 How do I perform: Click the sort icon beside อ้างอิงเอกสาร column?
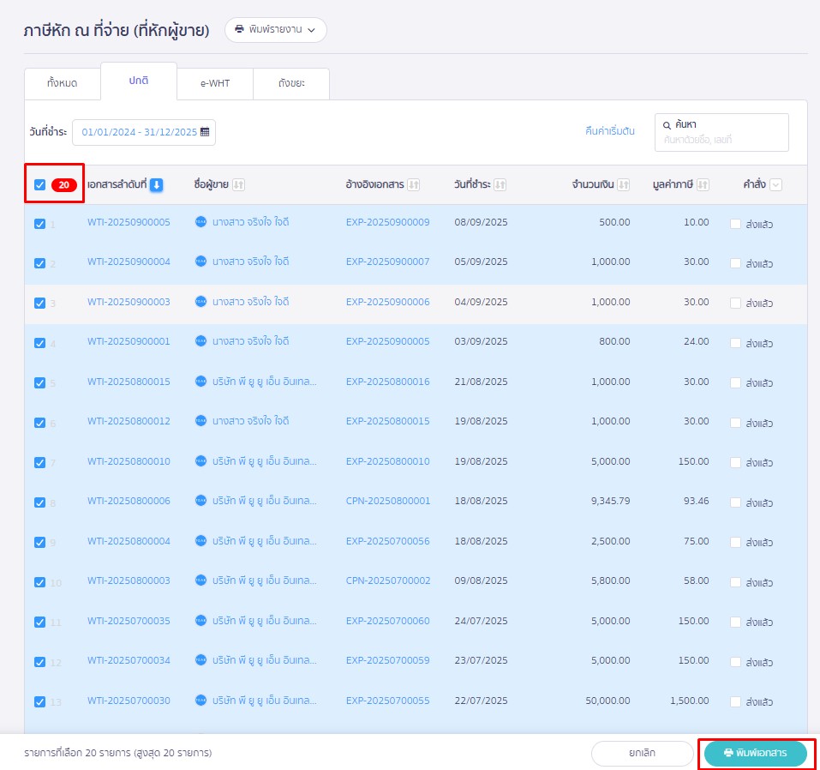[x=413, y=184]
